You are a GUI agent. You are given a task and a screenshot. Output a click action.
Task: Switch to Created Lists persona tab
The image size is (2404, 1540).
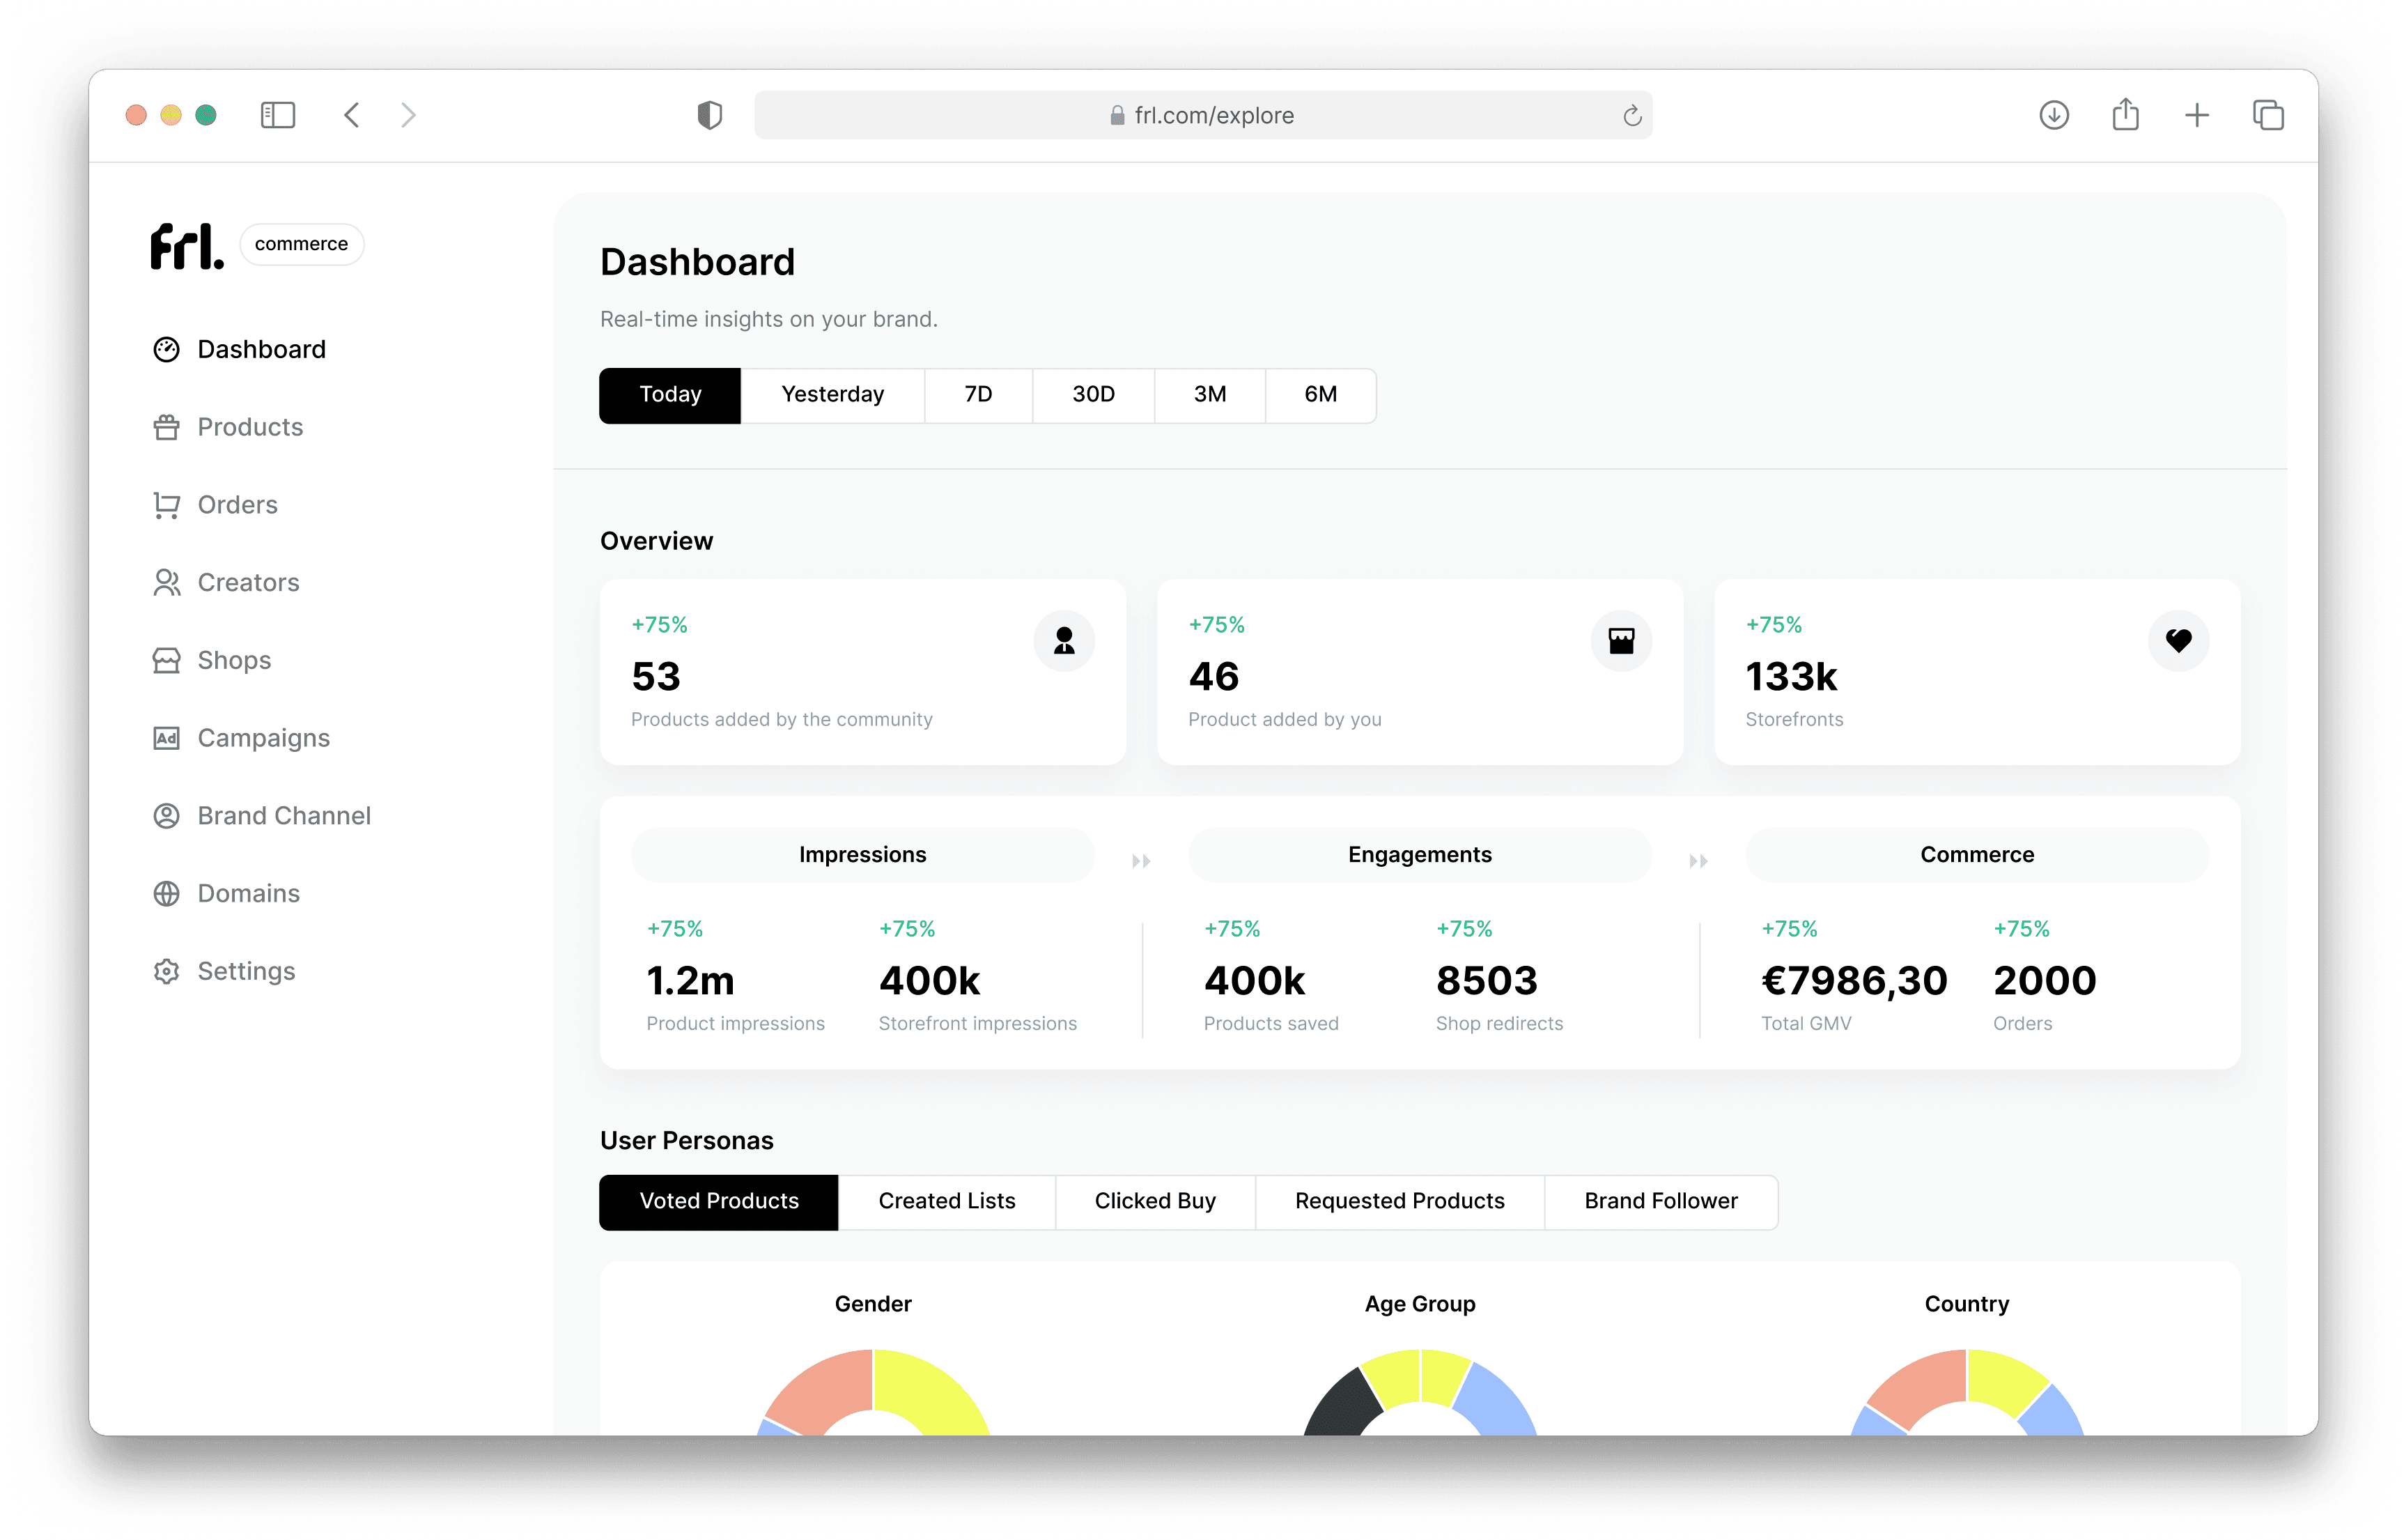pyautogui.click(x=947, y=1202)
